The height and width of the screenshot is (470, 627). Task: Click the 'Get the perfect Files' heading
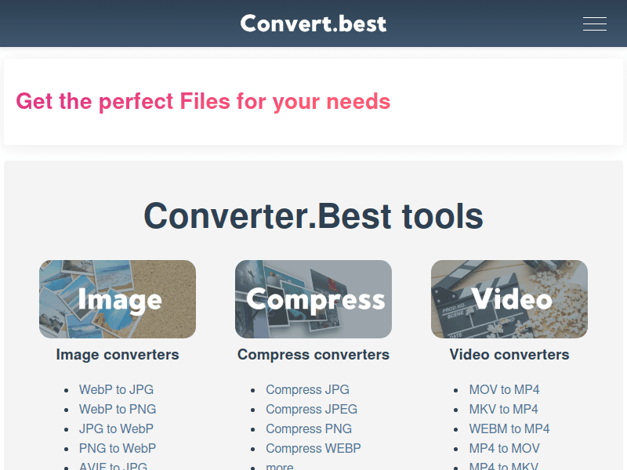click(x=203, y=101)
